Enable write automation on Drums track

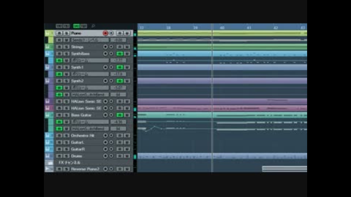(x=127, y=156)
